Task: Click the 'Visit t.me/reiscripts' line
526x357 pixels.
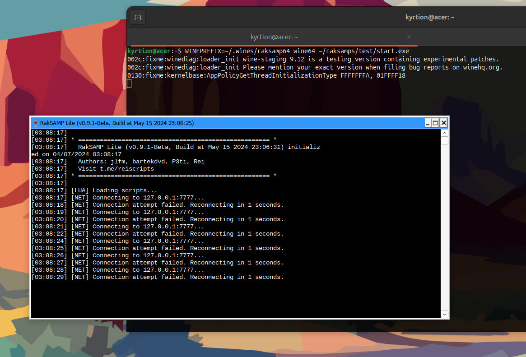Action: (93, 169)
